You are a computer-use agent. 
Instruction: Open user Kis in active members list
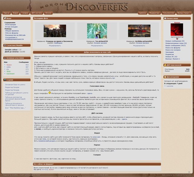(x=8, y=69)
